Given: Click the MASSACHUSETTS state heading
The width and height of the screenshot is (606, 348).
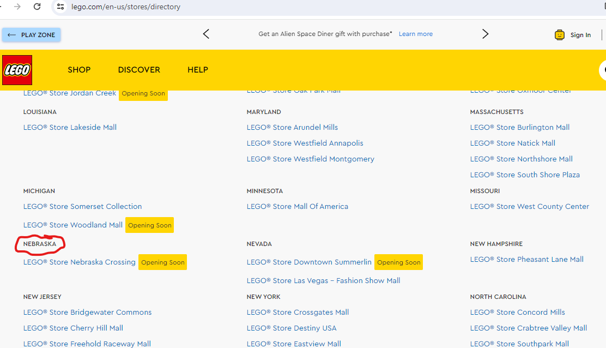Looking at the screenshot, I should [496, 112].
